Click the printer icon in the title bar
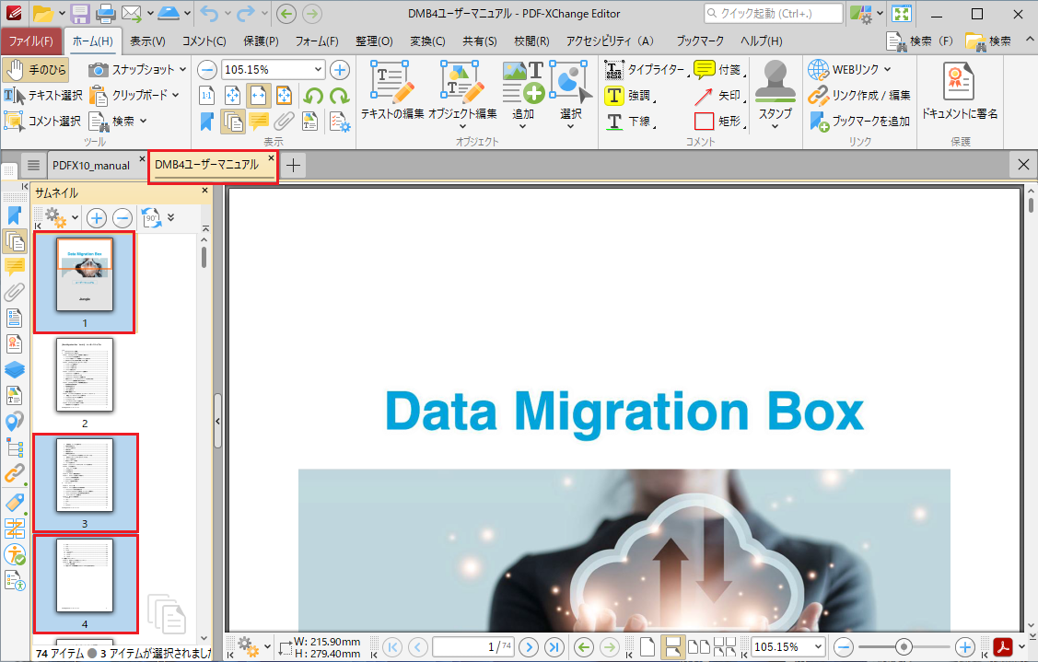Viewport: 1038px width, 662px height. point(105,13)
